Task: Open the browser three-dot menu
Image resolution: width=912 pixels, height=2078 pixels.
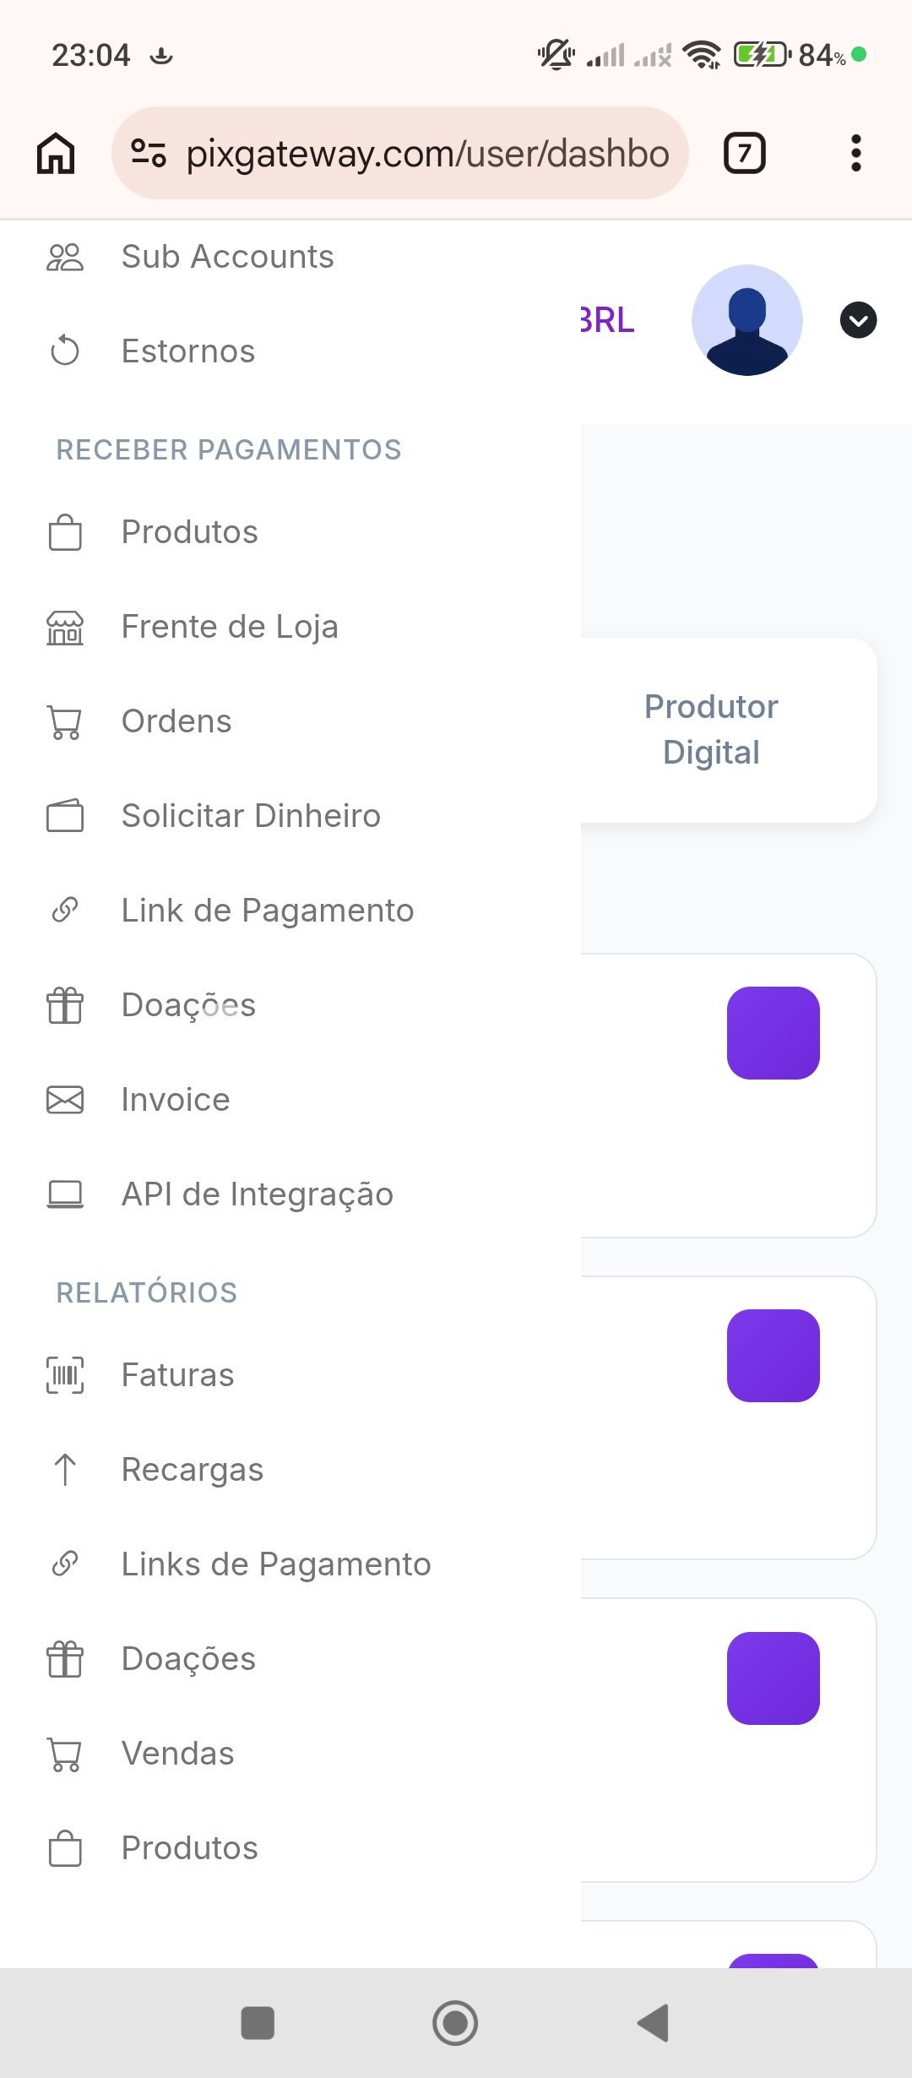Action: (855, 153)
